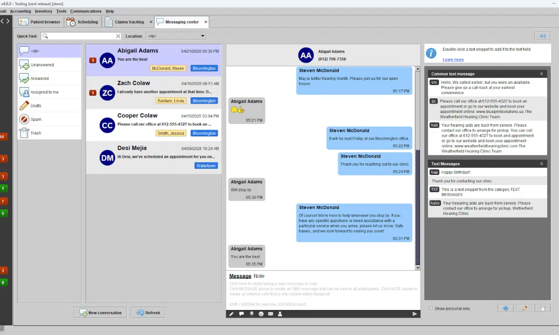Show Unanswered messages folder

point(49,65)
